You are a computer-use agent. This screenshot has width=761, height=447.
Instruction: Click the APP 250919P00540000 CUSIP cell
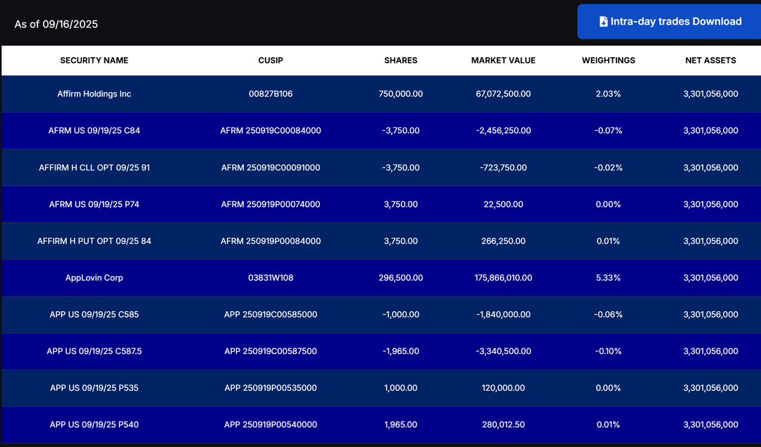coord(271,424)
